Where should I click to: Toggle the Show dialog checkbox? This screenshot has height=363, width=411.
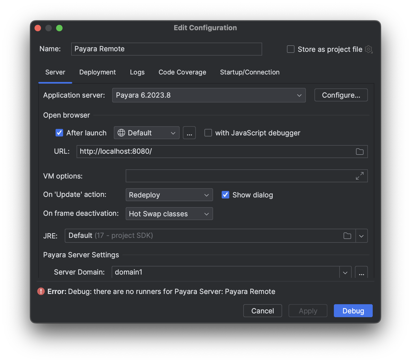(x=225, y=195)
